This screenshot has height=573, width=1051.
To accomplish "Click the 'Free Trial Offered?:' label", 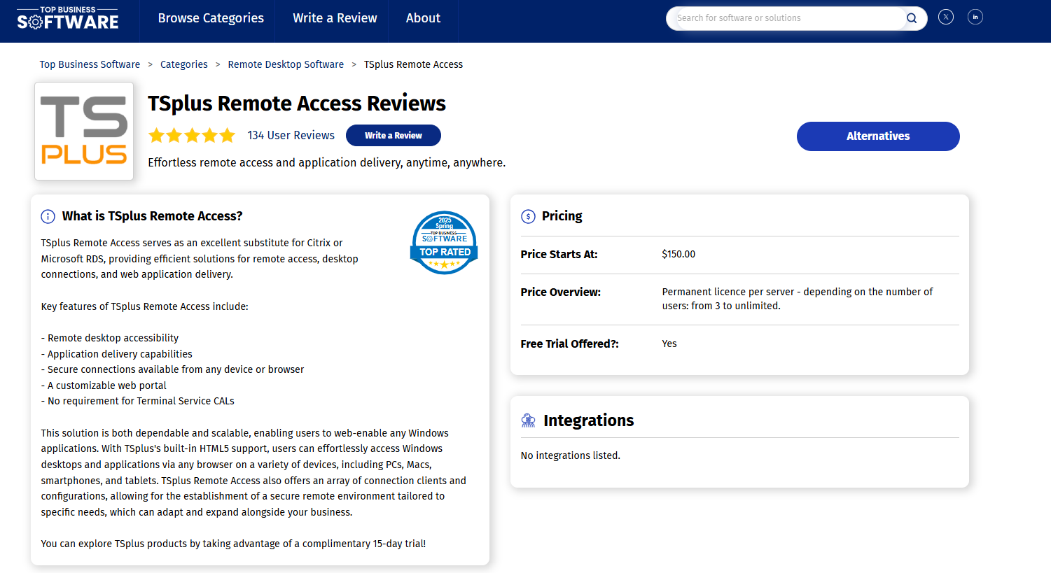I will click(x=569, y=344).
